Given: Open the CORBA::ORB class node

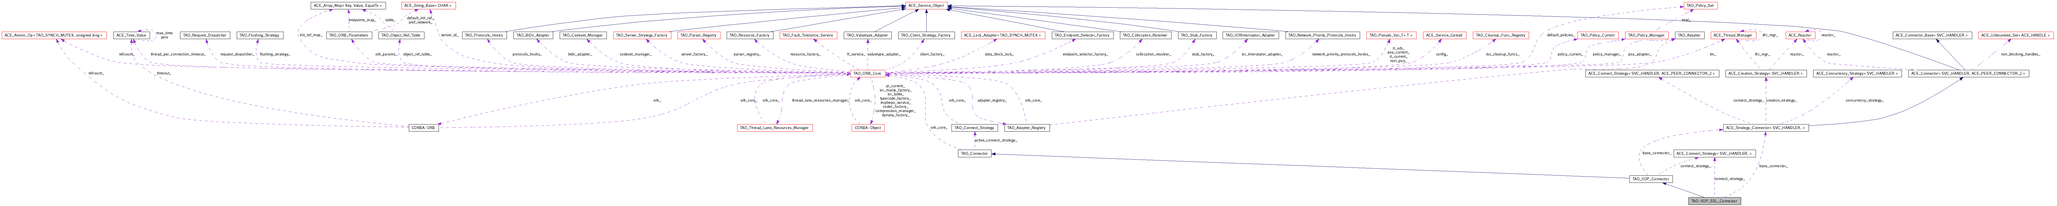Looking at the screenshot, I should (424, 128).
